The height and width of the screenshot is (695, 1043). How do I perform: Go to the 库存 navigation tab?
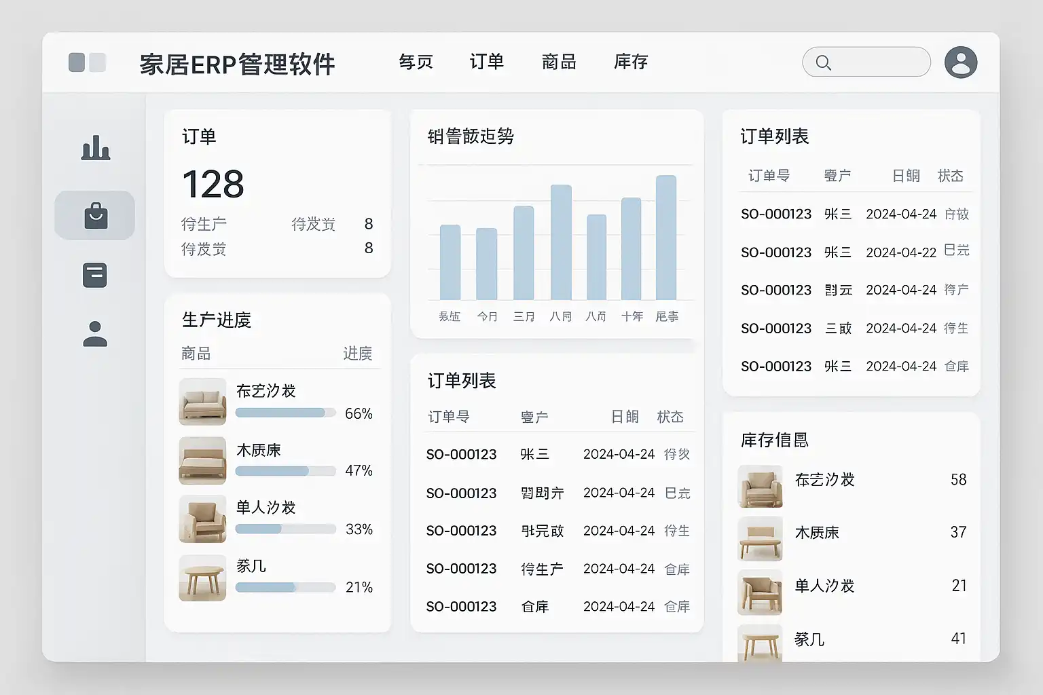[x=630, y=62]
